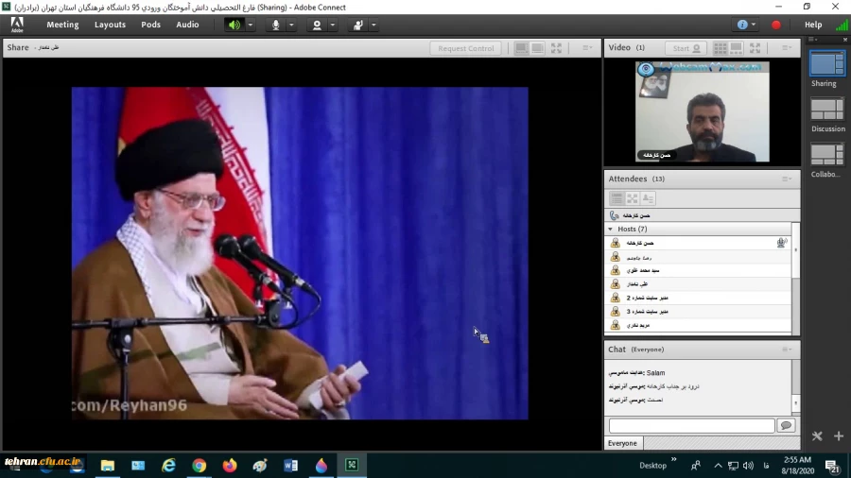Click in the chat message input field
851x478 pixels.
tap(691, 426)
